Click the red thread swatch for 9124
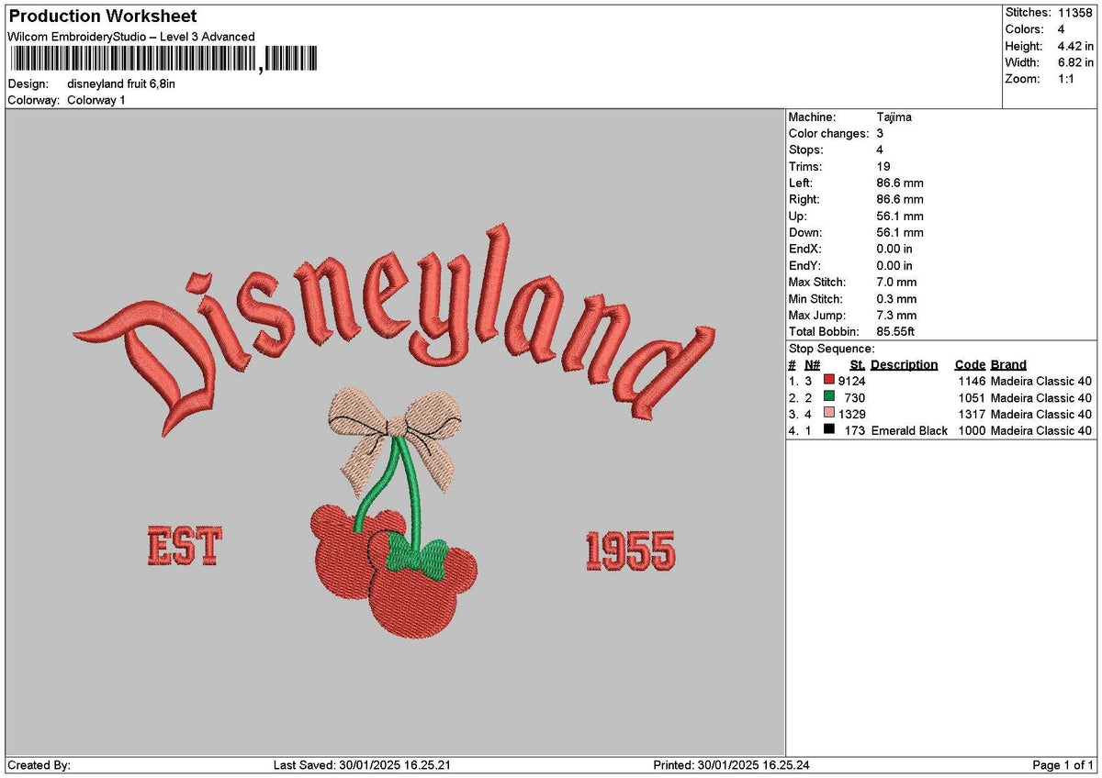The image size is (1102, 778). (x=828, y=381)
